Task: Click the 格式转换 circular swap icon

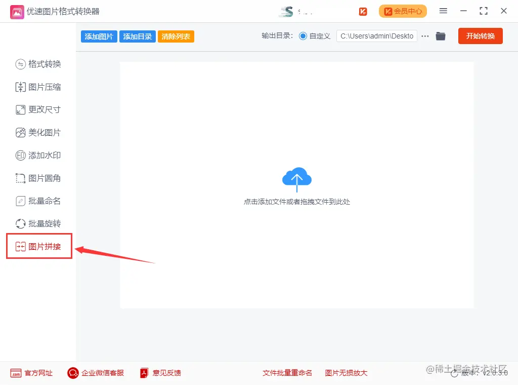Action: tap(20, 64)
